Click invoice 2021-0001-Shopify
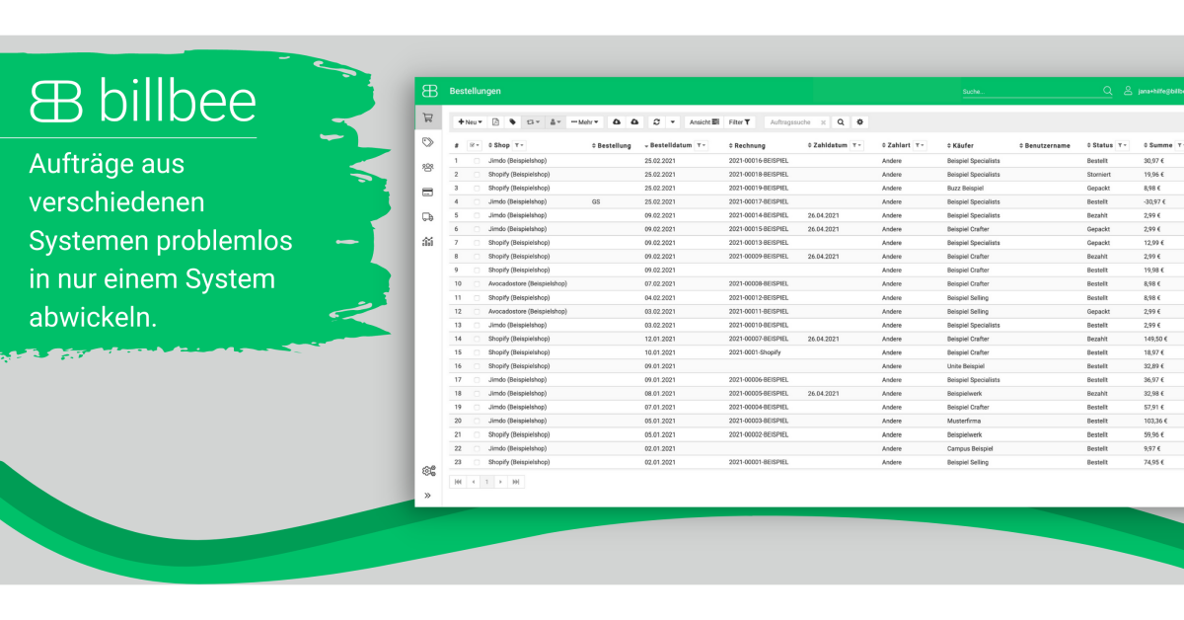Screen dimensions: 1184x620 click(755, 352)
